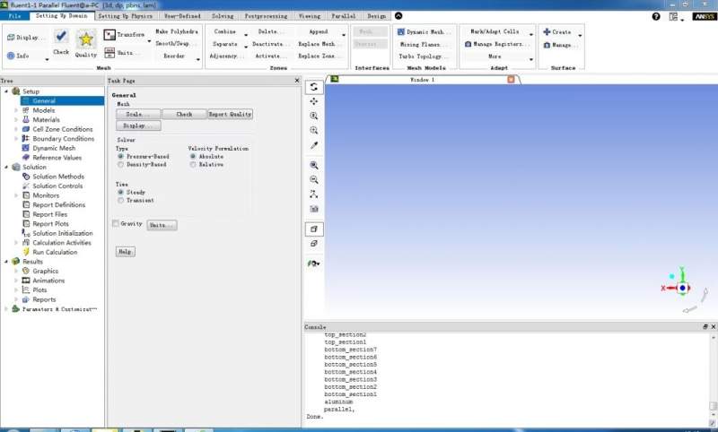Click the console undock icon
The image size is (718, 432).
(705, 327)
